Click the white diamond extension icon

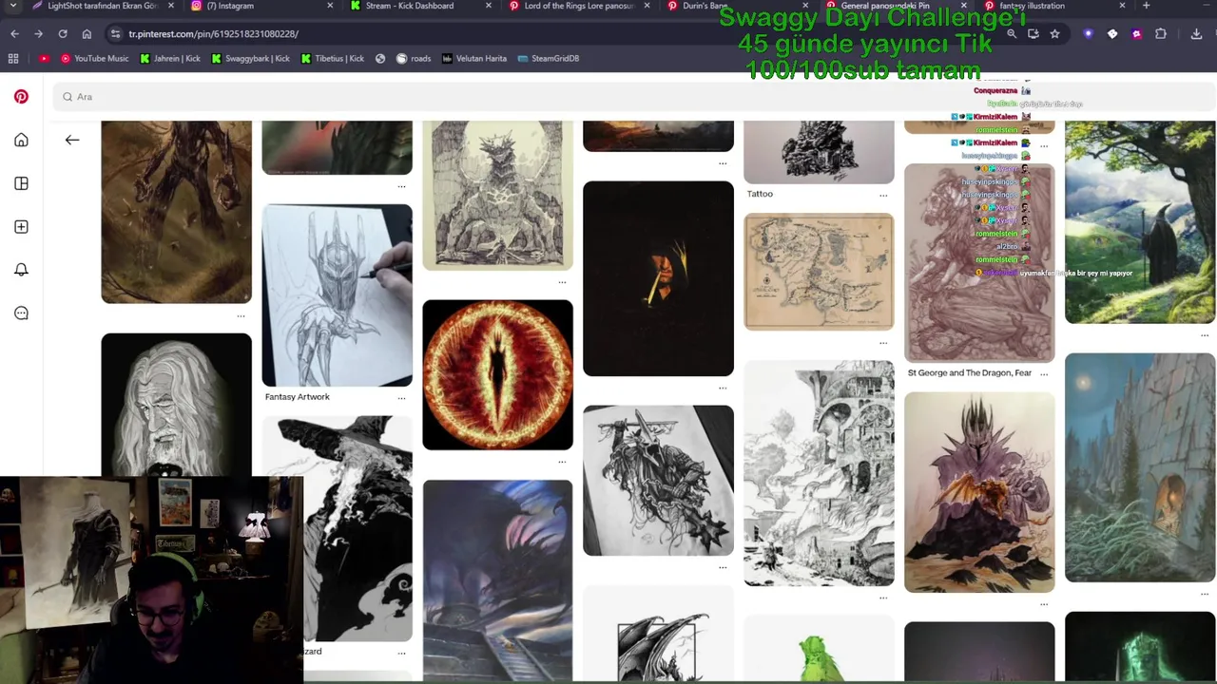point(1112,33)
